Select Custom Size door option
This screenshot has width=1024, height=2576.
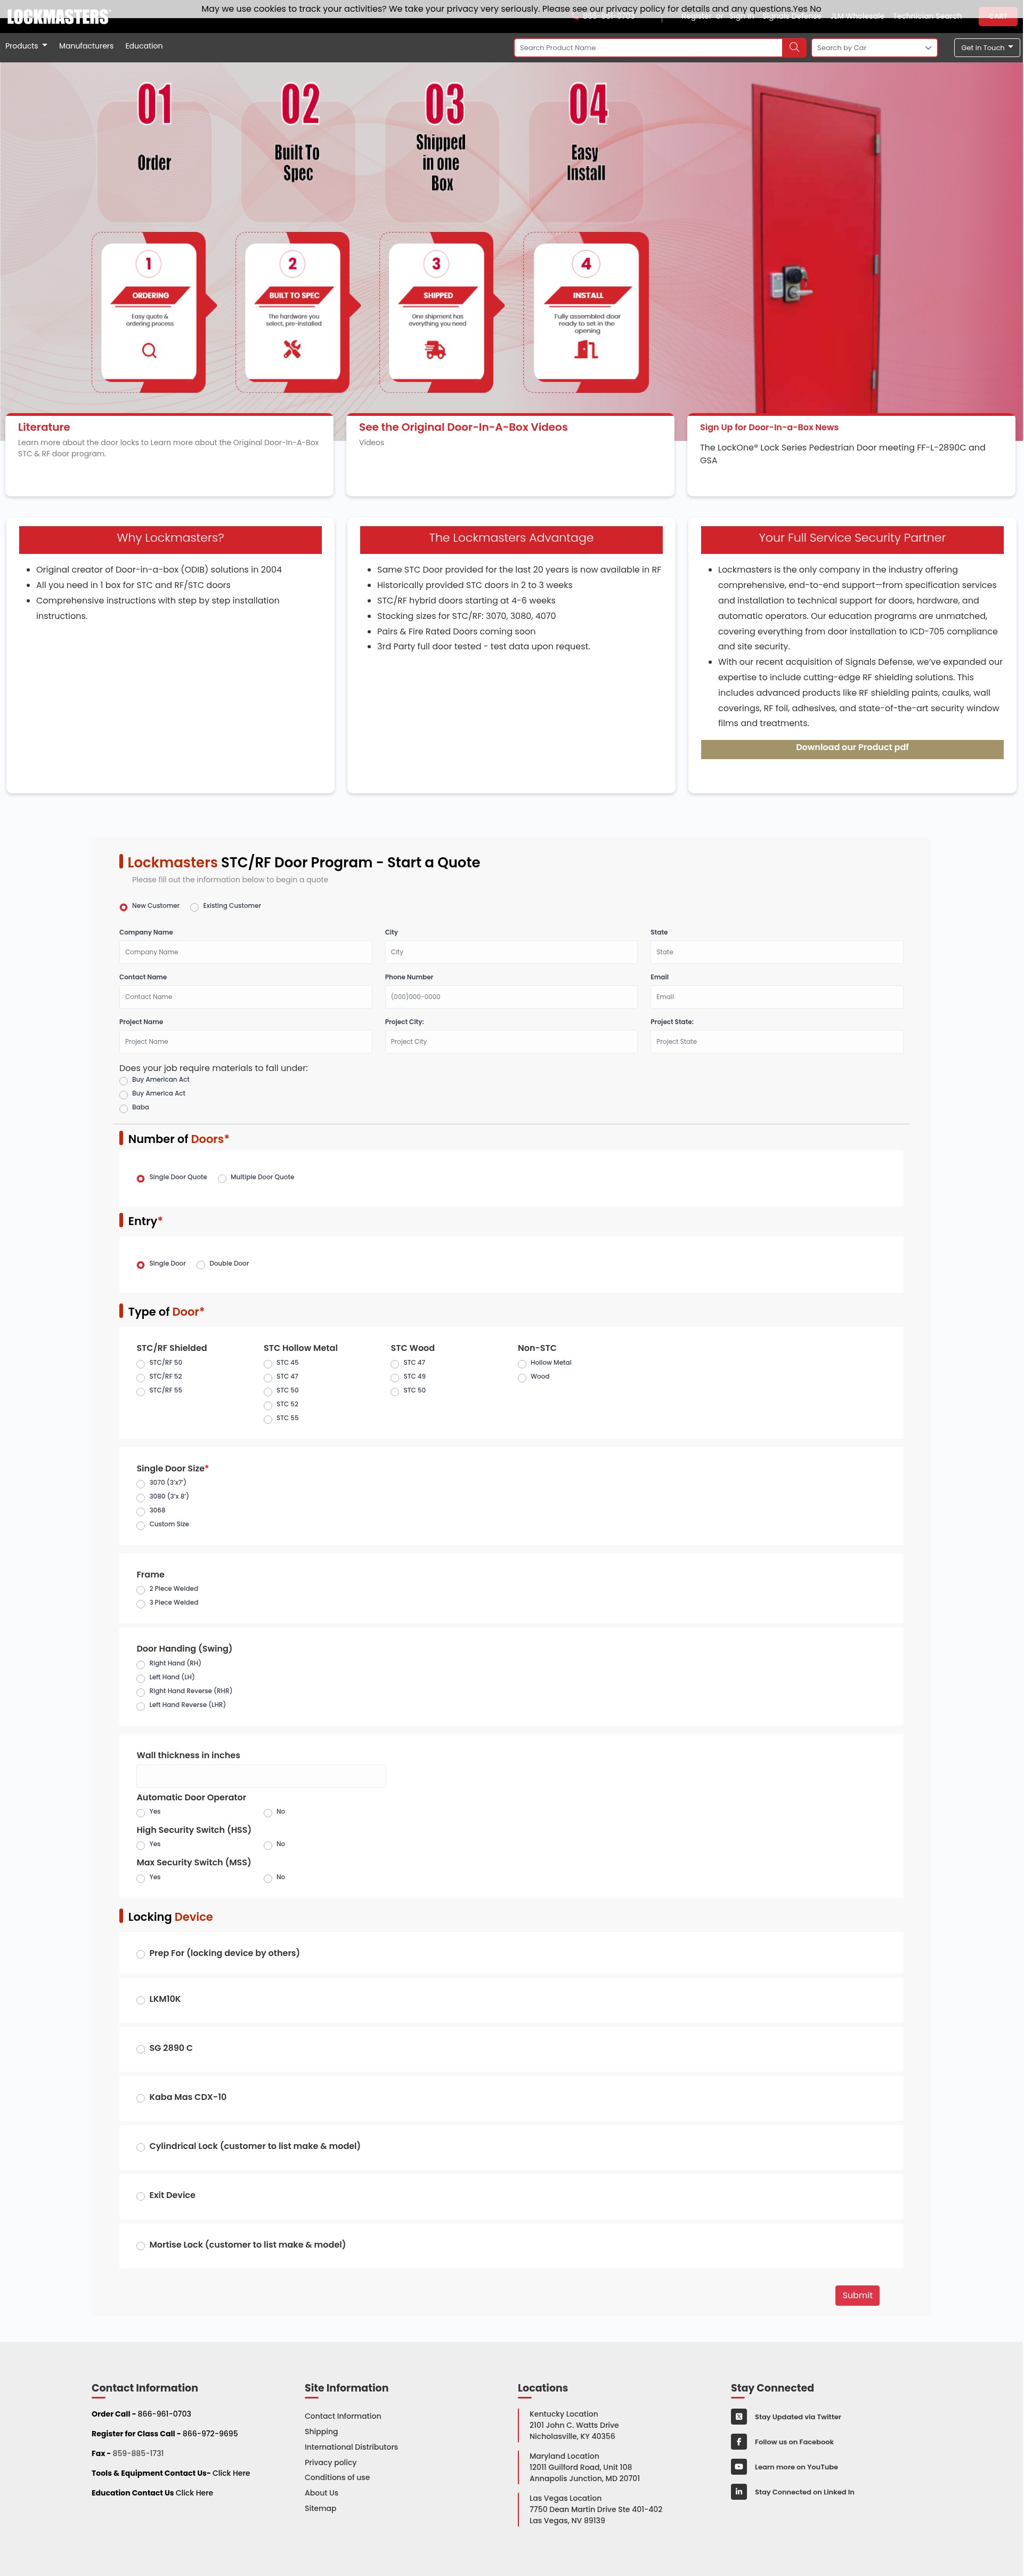(141, 1526)
